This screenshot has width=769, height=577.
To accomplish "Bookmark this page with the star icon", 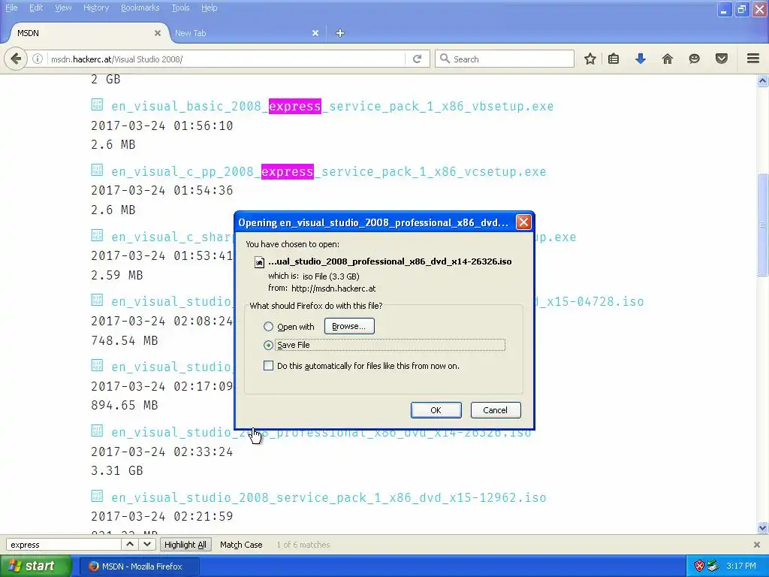I will tap(590, 59).
